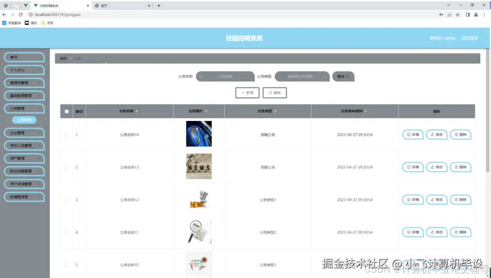Expand the 用户咨询管理 sidebar menu

pos(24,184)
